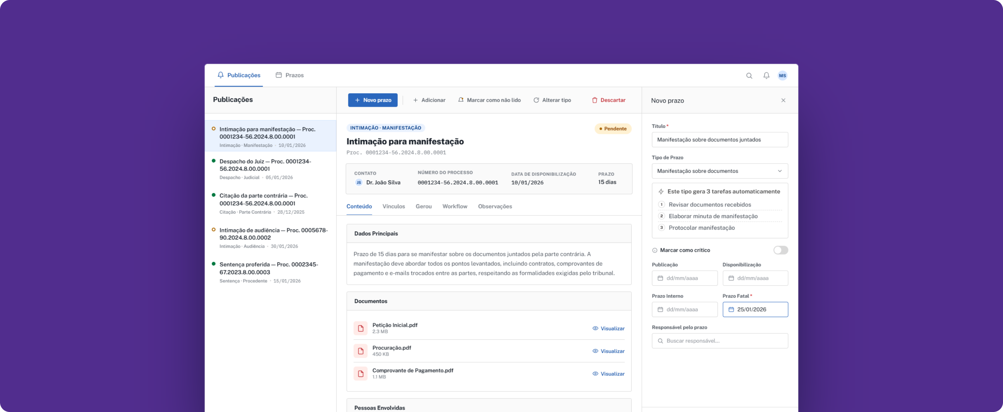
Task: Focus the Prazo Interno date field
Action: point(684,310)
